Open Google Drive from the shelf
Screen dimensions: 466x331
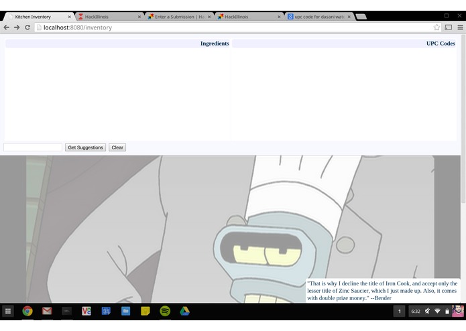point(184,311)
